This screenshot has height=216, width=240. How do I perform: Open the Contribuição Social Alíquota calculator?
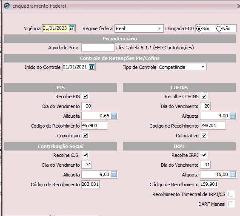(x=114, y=175)
